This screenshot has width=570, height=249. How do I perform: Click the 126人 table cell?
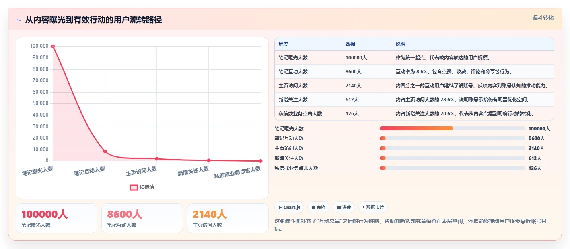pyautogui.click(x=352, y=114)
